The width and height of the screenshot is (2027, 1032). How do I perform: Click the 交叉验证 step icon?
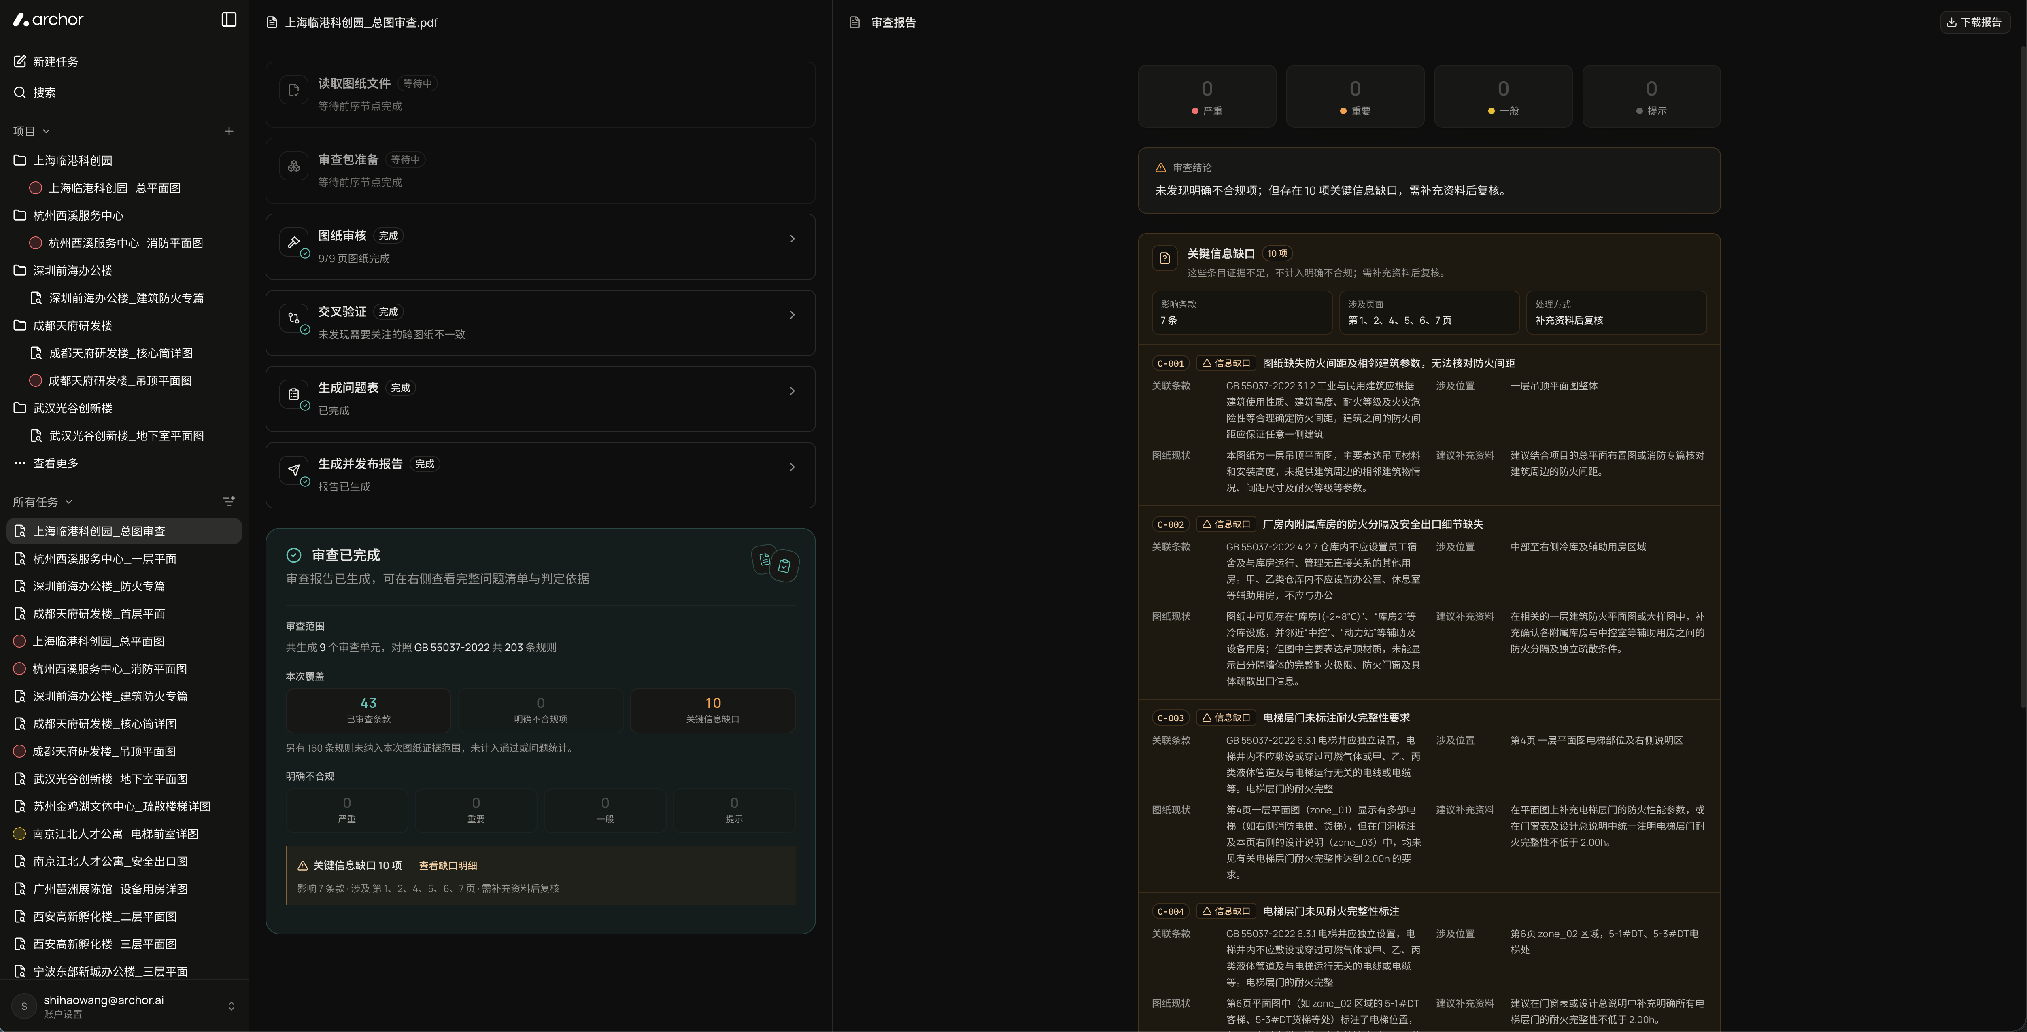293,319
